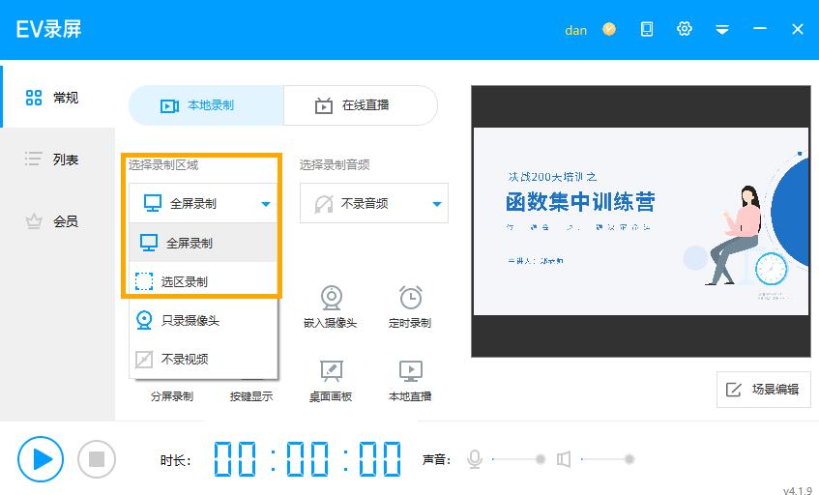Adjust the microphone volume slider
This screenshot has width=819, height=495.
coord(517,459)
